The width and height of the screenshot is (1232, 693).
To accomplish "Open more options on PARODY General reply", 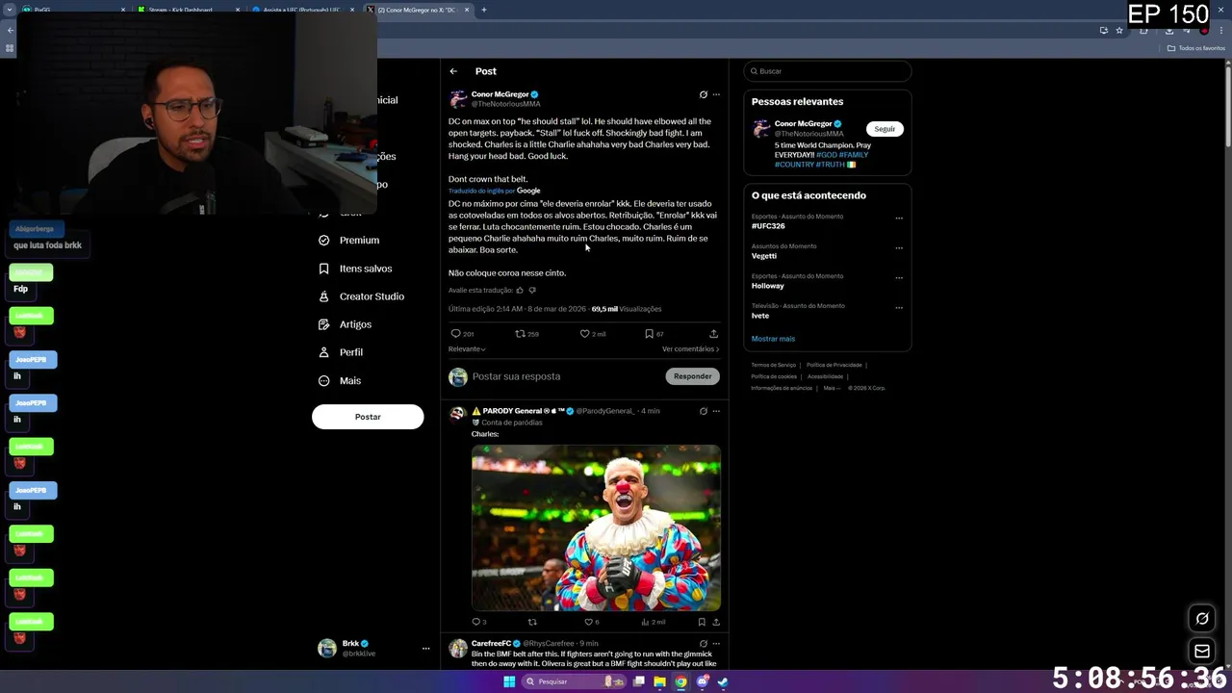I will pyautogui.click(x=716, y=411).
